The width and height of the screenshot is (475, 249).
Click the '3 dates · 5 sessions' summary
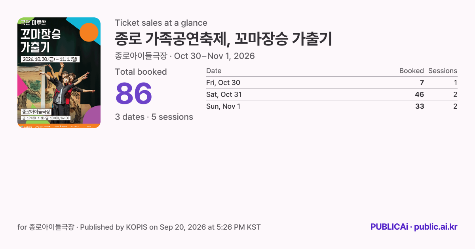point(154,117)
